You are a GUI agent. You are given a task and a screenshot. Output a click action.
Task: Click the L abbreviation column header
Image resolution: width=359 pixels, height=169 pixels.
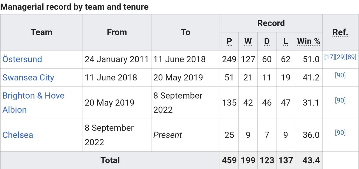pyautogui.click(x=286, y=41)
